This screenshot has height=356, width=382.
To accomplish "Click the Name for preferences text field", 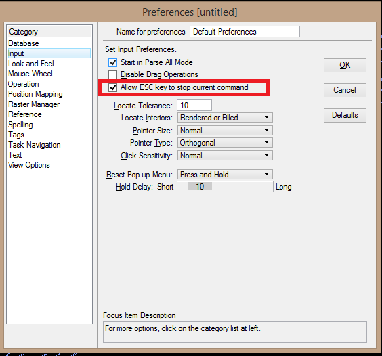I will 245,32.
